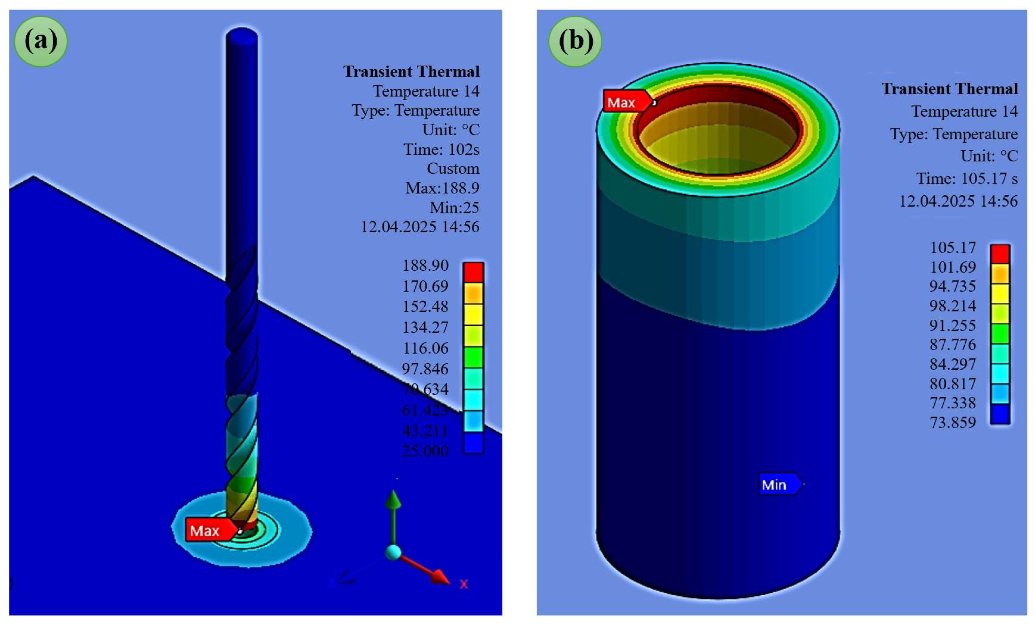
Task: Pick the dark blue 73.859 legend band
Action: pyautogui.click(x=1000, y=414)
